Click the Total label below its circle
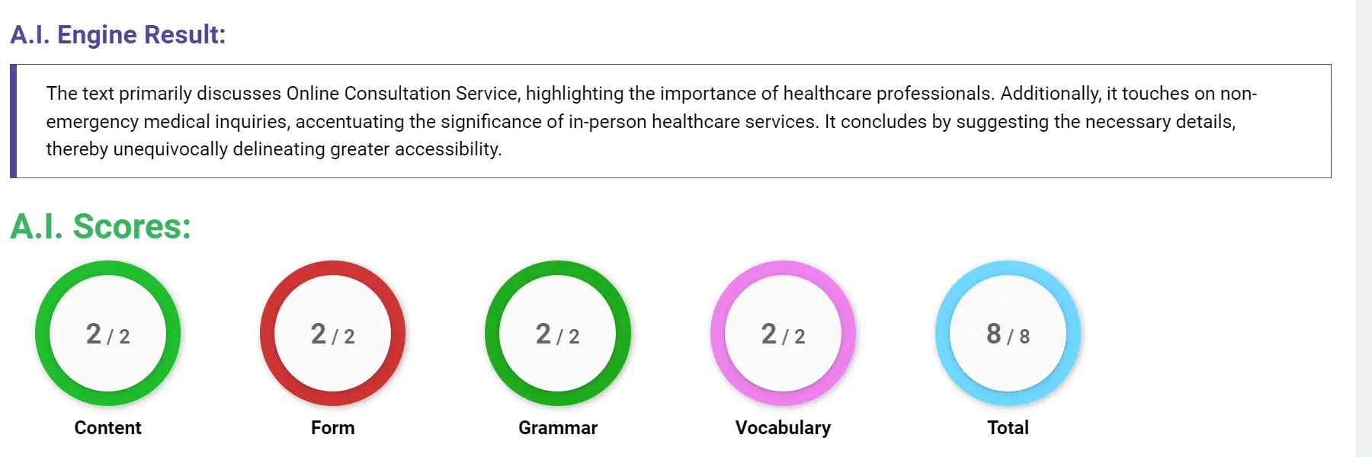 point(1006,428)
